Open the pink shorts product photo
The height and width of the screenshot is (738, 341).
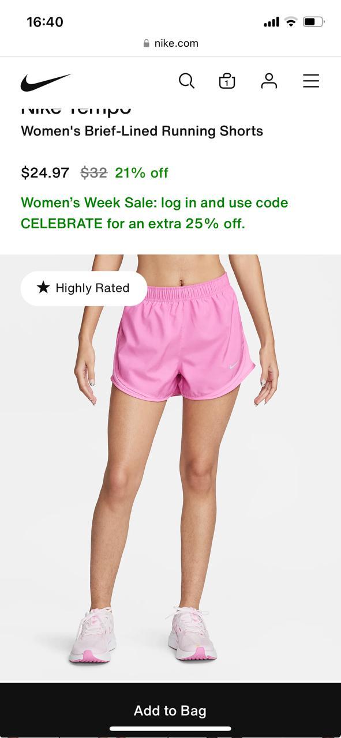click(x=170, y=468)
